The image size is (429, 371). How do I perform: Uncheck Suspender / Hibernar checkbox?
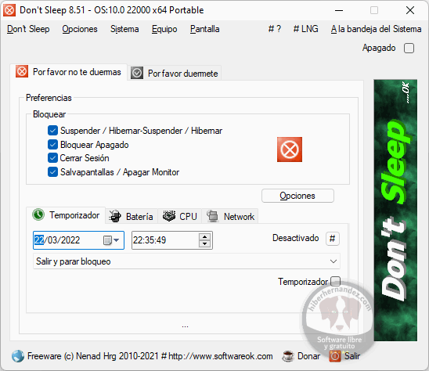click(52, 131)
